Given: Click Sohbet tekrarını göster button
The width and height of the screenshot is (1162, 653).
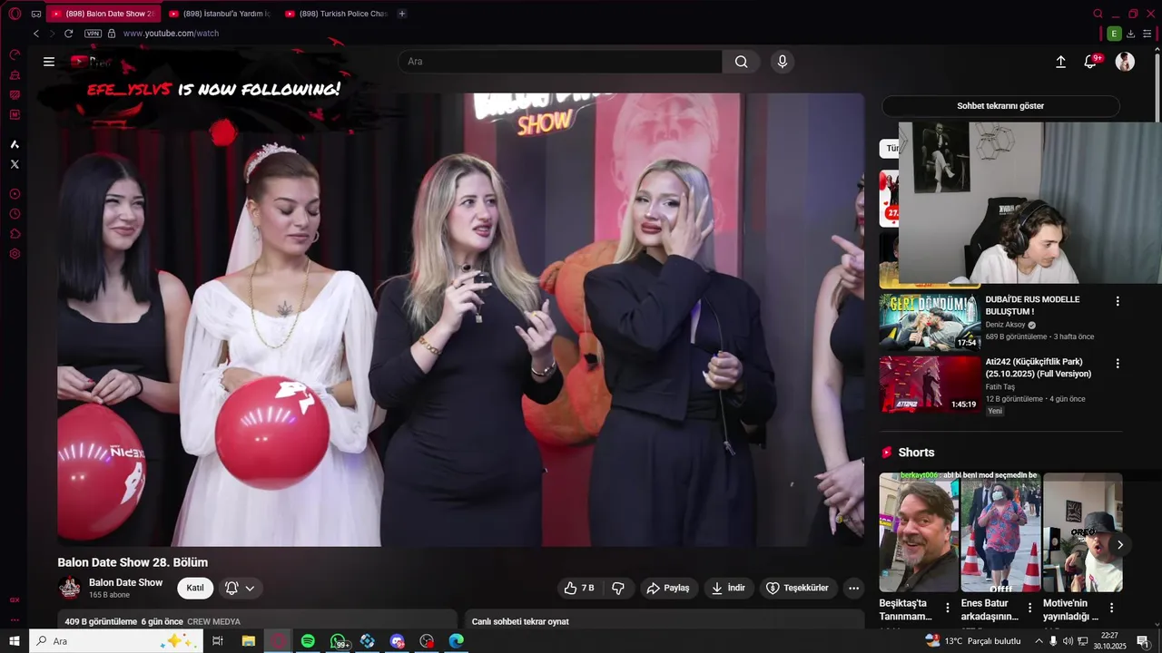Looking at the screenshot, I should click(1000, 106).
